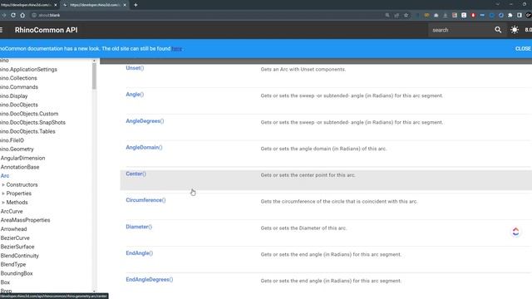Select Arc in the sidebar tree

[5, 175]
